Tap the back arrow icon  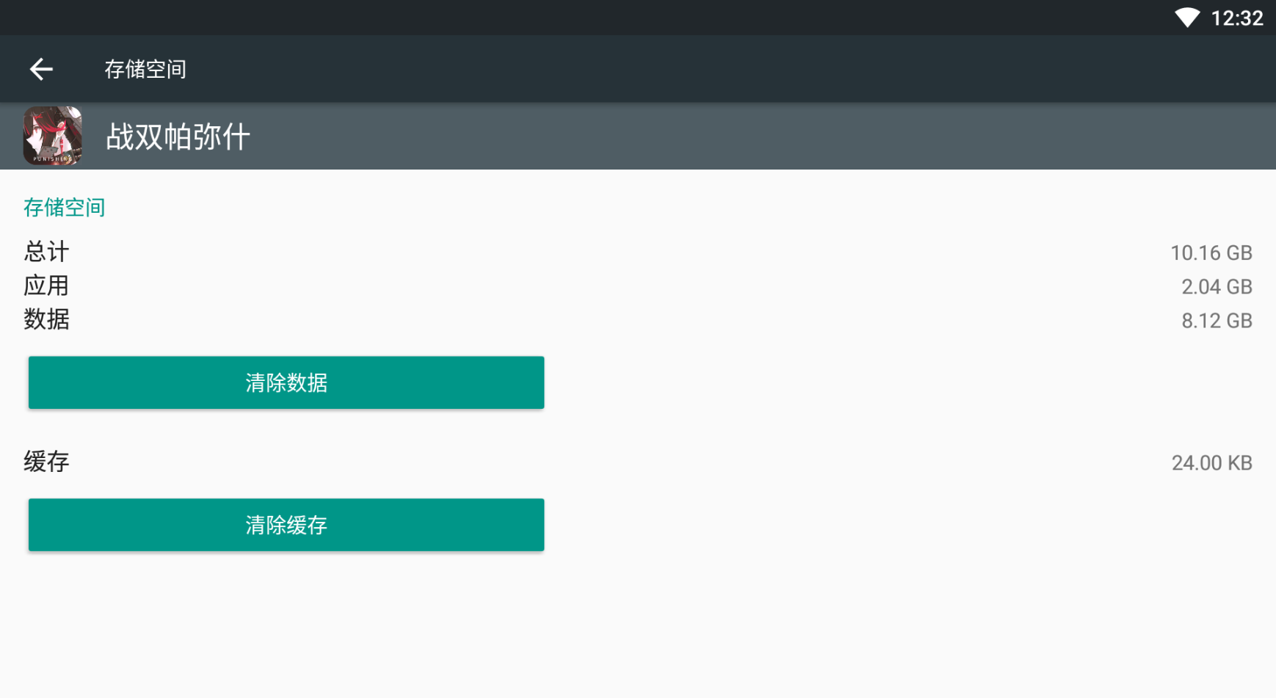click(41, 69)
